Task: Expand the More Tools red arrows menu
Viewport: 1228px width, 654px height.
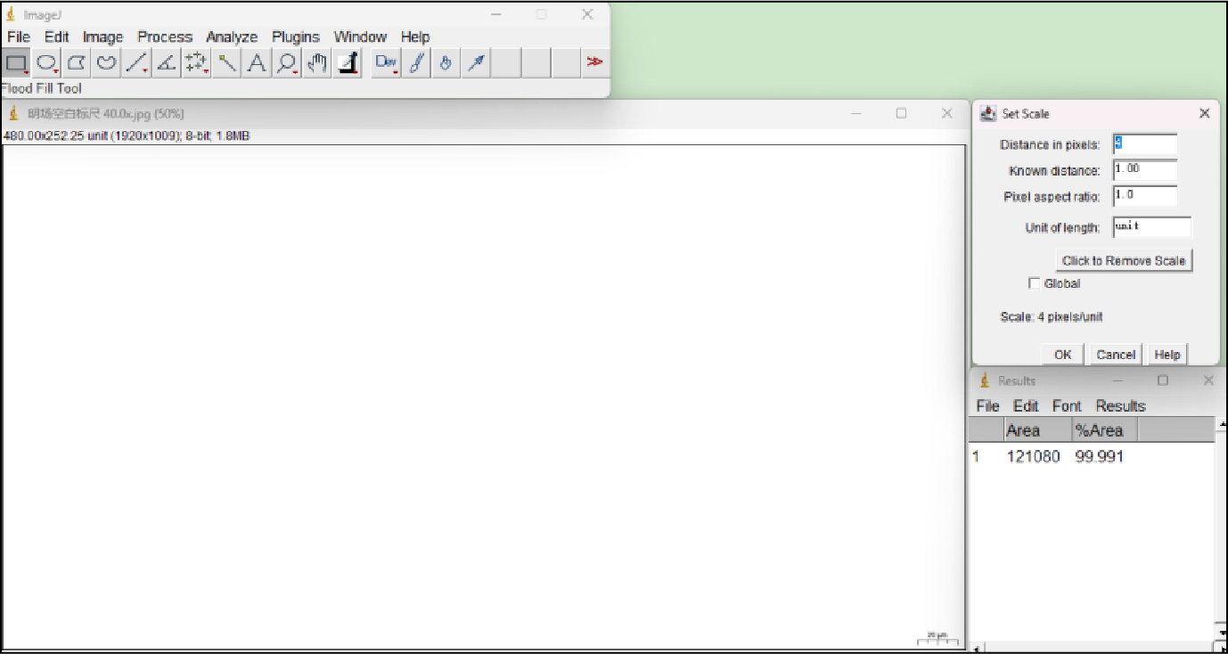Action: (594, 62)
